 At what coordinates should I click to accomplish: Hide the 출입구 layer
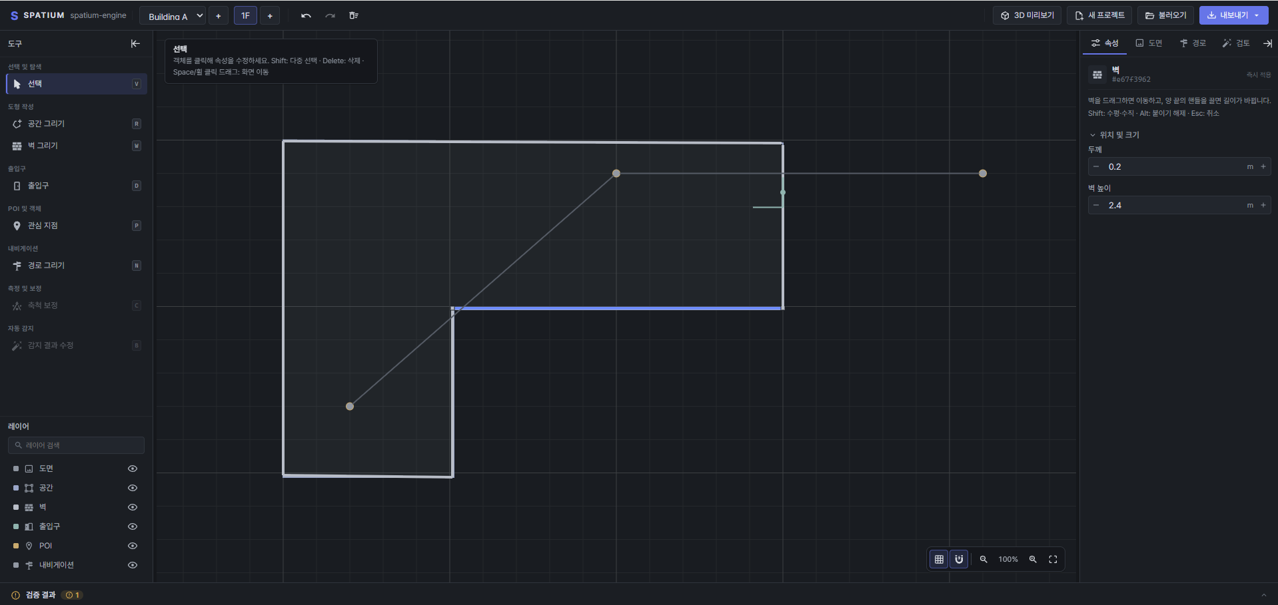pyautogui.click(x=133, y=526)
